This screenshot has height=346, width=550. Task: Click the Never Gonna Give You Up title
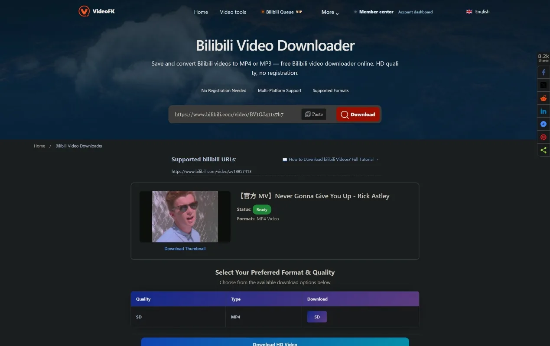pyautogui.click(x=314, y=196)
